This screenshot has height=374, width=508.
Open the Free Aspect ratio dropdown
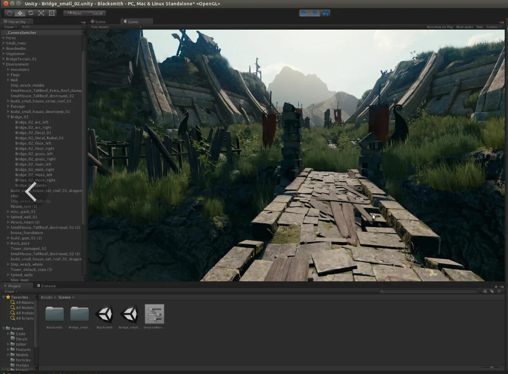[116, 27]
